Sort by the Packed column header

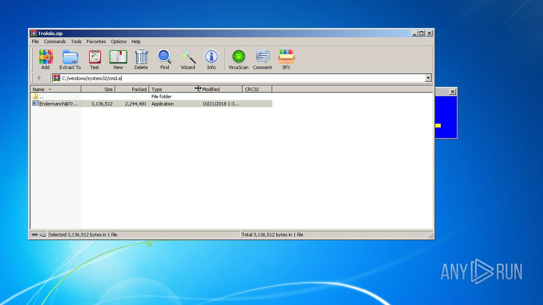[132, 89]
